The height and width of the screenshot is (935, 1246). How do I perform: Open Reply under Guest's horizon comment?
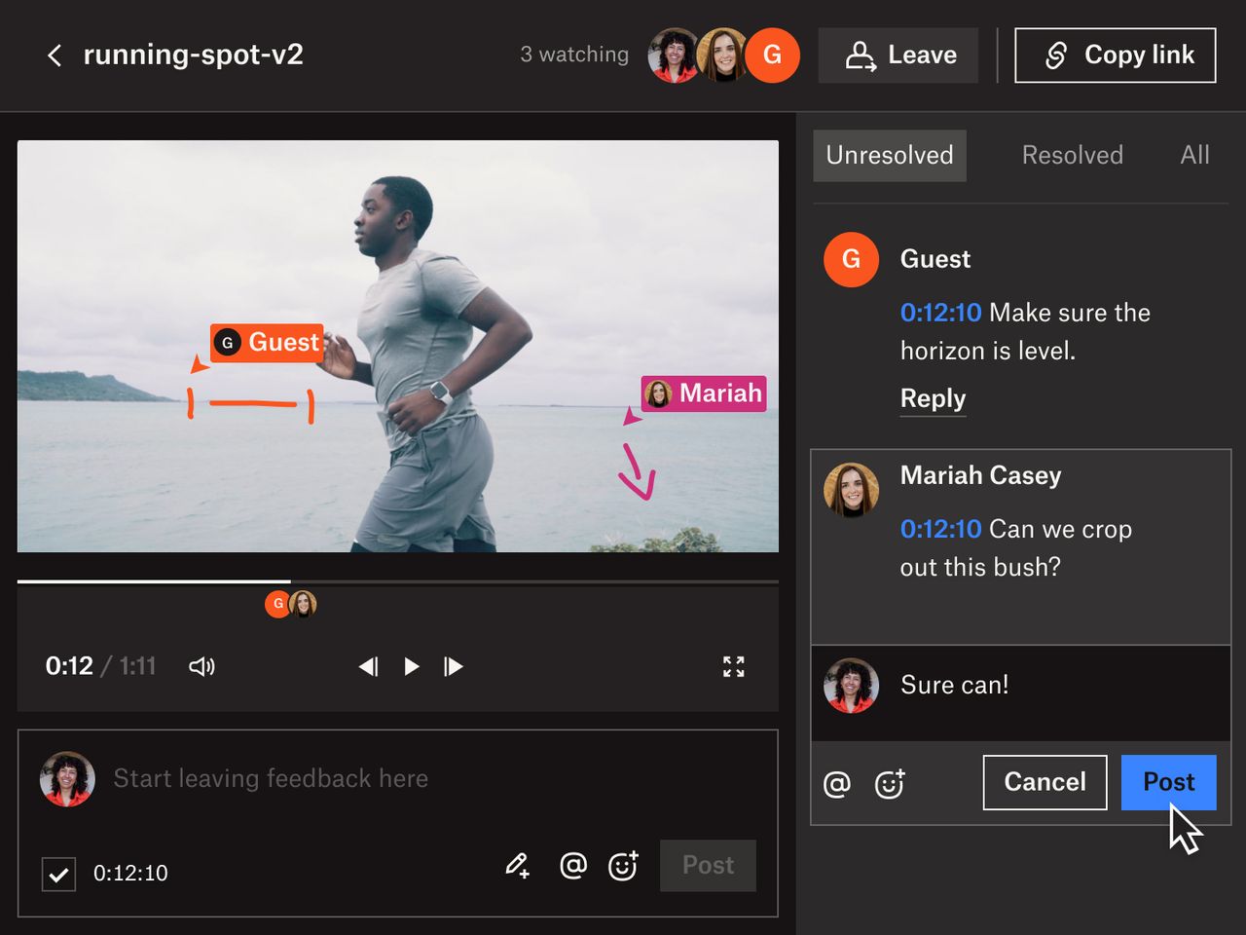(932, 399)
